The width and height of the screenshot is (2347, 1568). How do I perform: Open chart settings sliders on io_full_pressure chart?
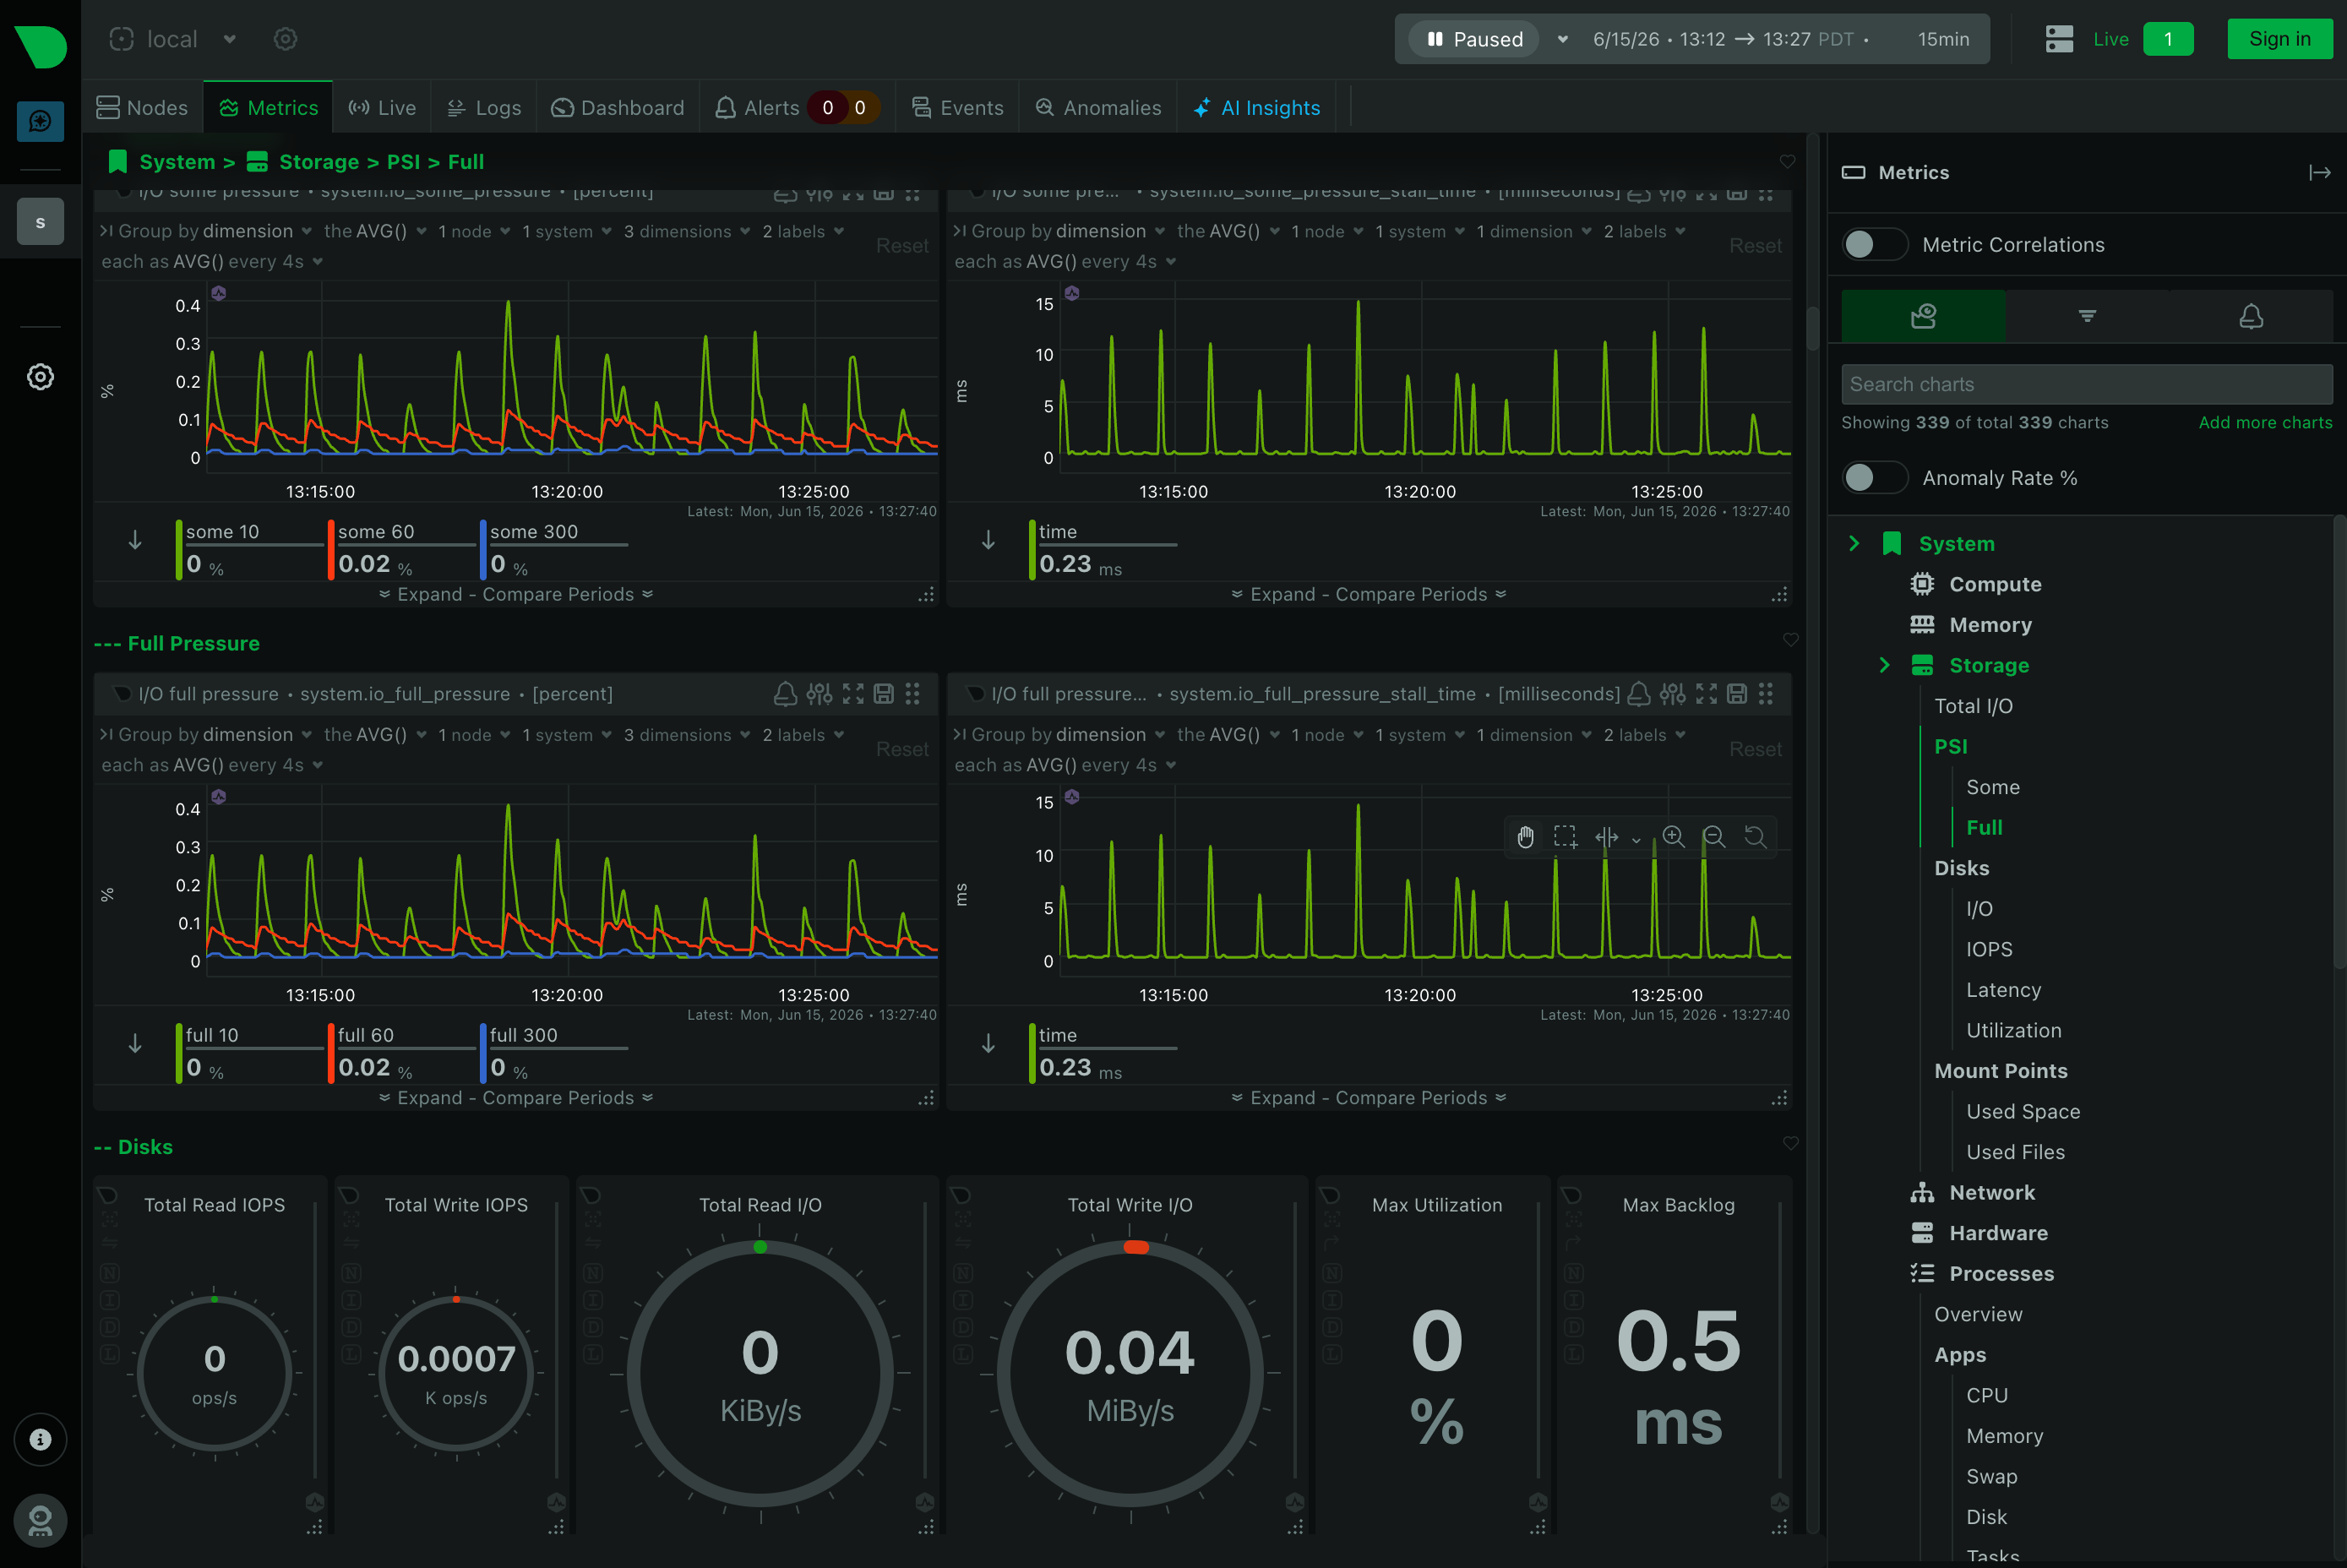point(819,694)
